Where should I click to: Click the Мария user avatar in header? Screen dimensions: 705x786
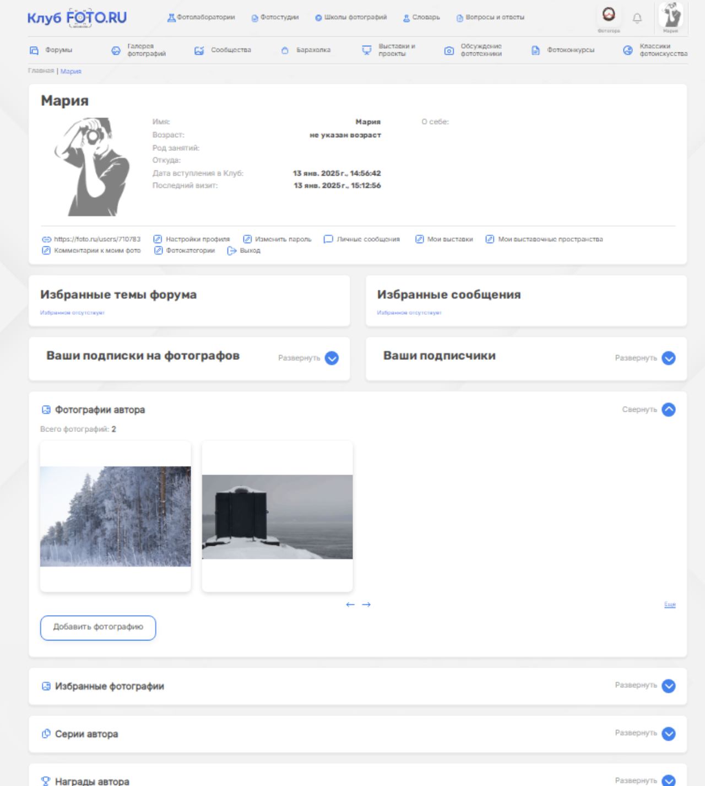[671, 15]
